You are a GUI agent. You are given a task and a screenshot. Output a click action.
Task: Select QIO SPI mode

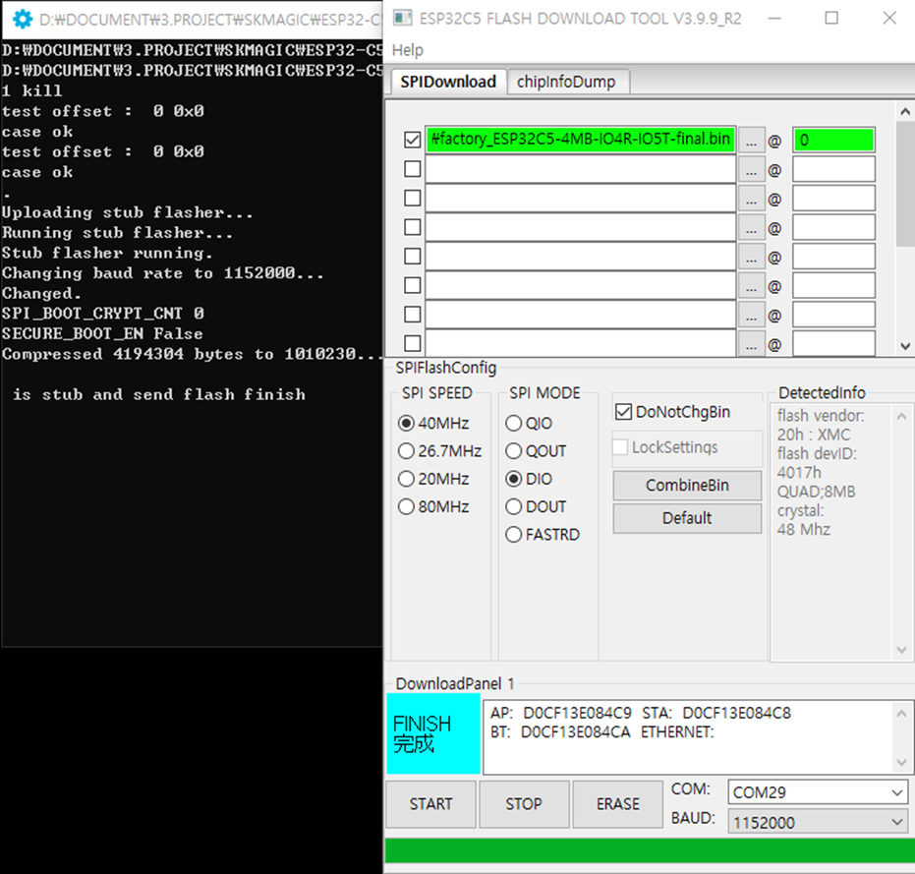click(513, 423)
